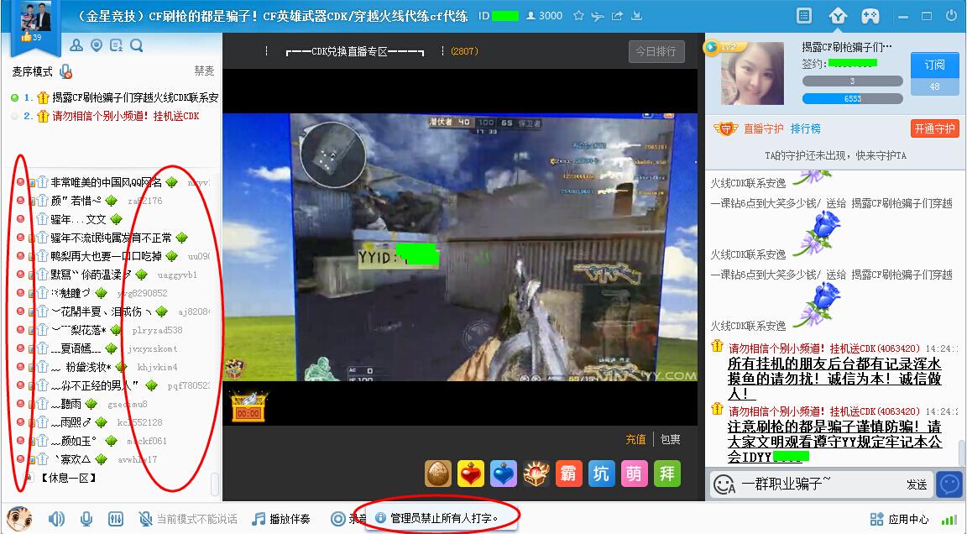Click the user profile icon in left toolbar
The image size is (967, 534).
tap(76, 45)
